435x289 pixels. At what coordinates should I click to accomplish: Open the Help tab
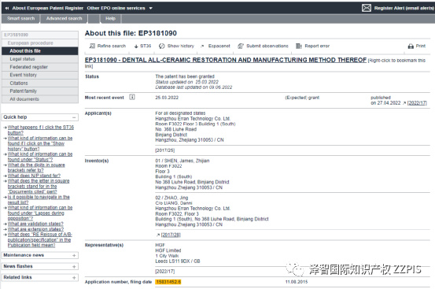coord(110,18)
